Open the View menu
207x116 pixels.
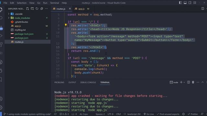click(x=32, y=3)
